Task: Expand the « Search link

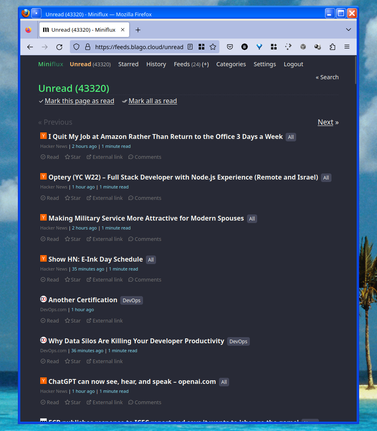Action: pos(327,77)
